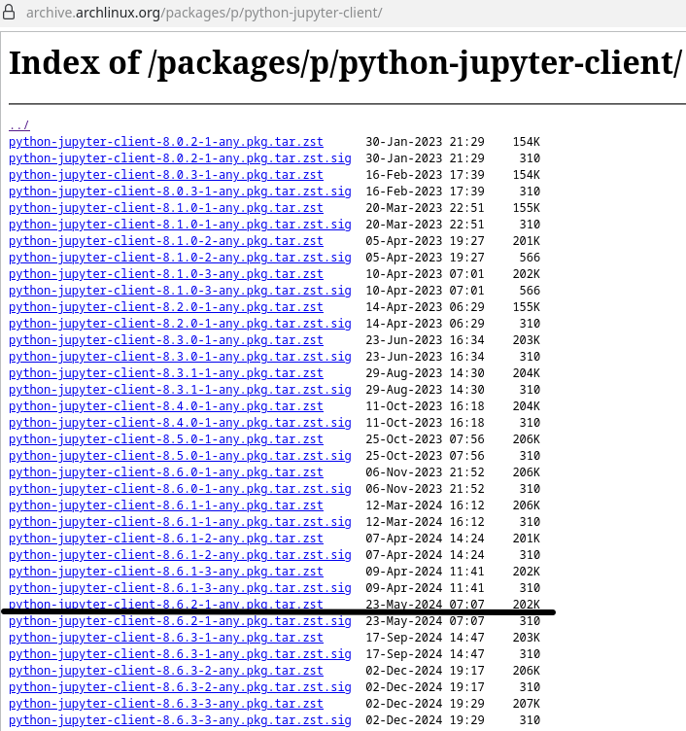
Task: Download python-jupyter-client-8.6.1-1-any.pkg.tar.zst
Action: coord(166,505)
